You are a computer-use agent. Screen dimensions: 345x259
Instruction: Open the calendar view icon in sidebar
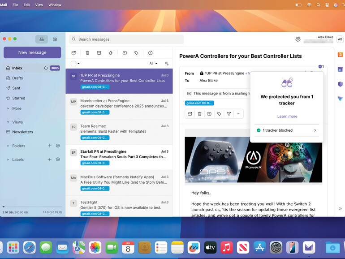pos(55,39)
